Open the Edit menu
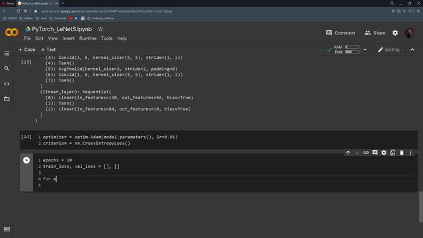Image resolution: width=423 pixels, height=238 pixels. point(39,38)
